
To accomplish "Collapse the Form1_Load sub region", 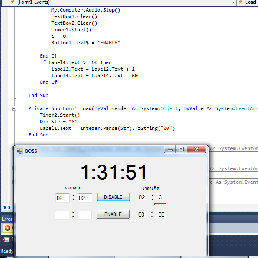I will 14,108.
